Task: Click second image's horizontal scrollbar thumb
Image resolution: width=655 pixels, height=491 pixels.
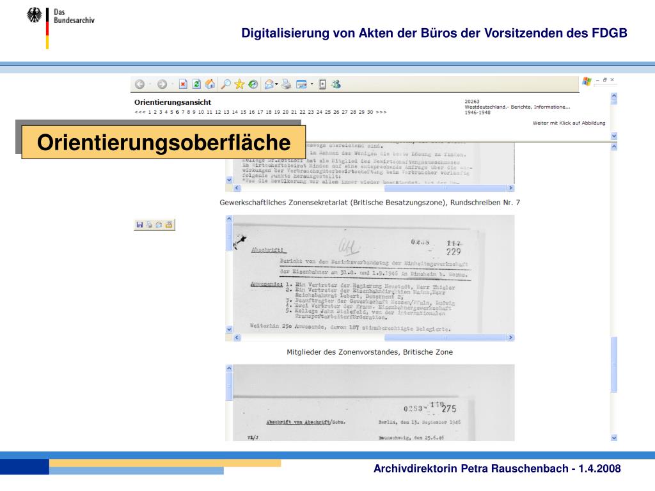Action: 445,338
